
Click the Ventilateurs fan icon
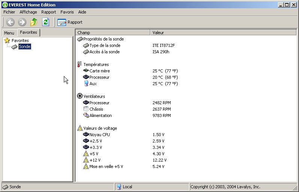80,96
